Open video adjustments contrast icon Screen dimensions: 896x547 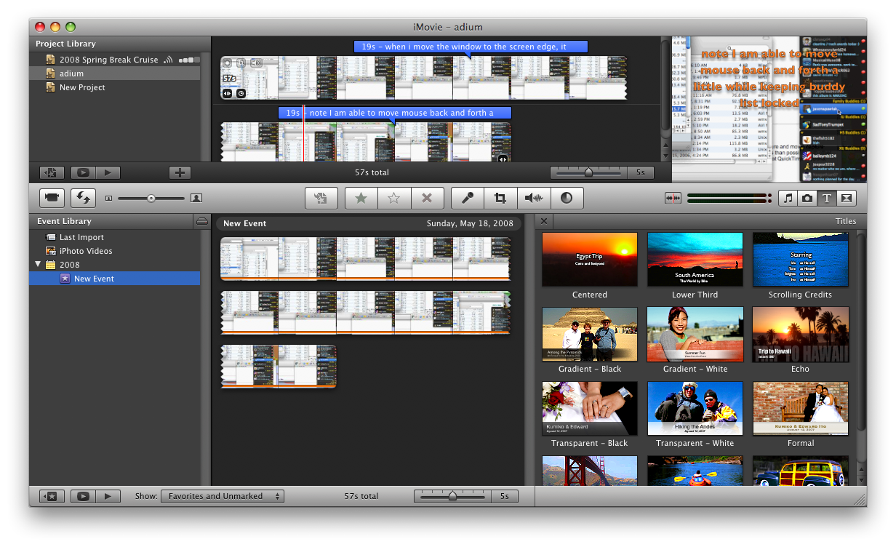coord(567,198)
